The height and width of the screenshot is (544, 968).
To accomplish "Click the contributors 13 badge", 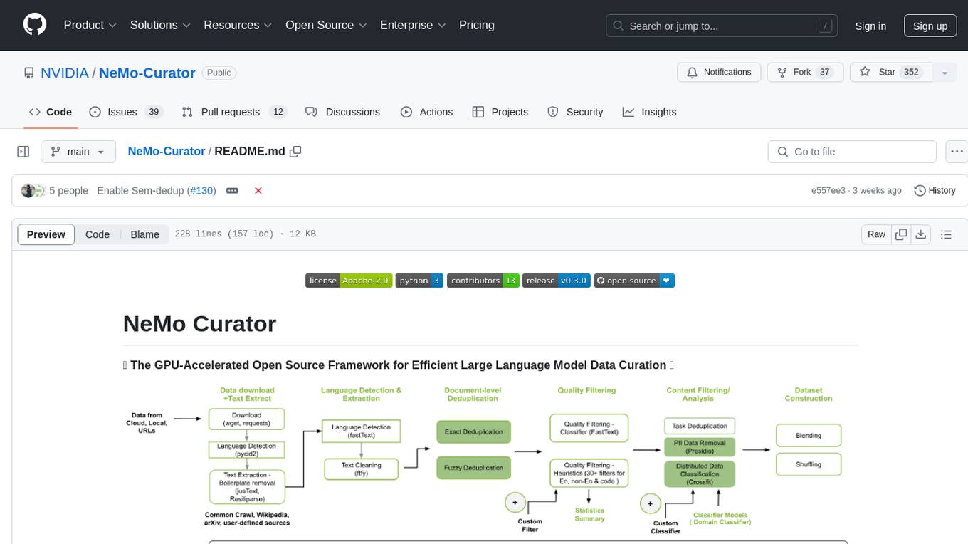I will pos(483,281).
